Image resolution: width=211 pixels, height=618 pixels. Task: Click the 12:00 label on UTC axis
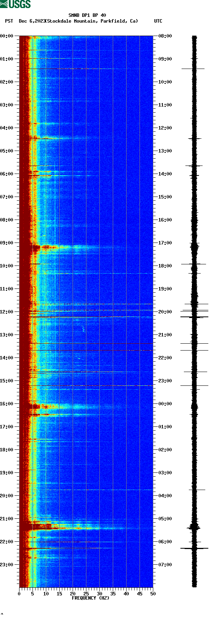(165, 128)
